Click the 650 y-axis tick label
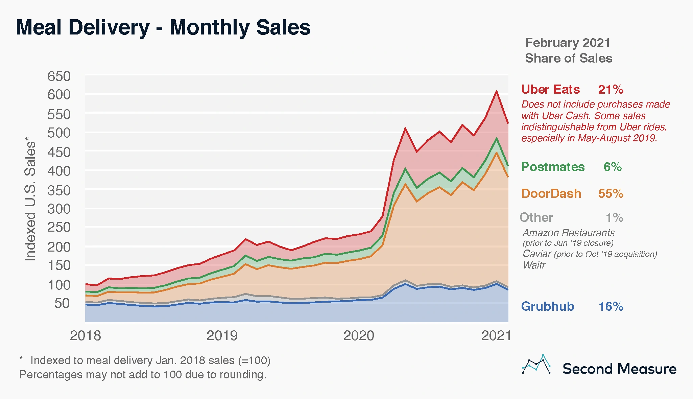The image size is (693, 399). 59,76
